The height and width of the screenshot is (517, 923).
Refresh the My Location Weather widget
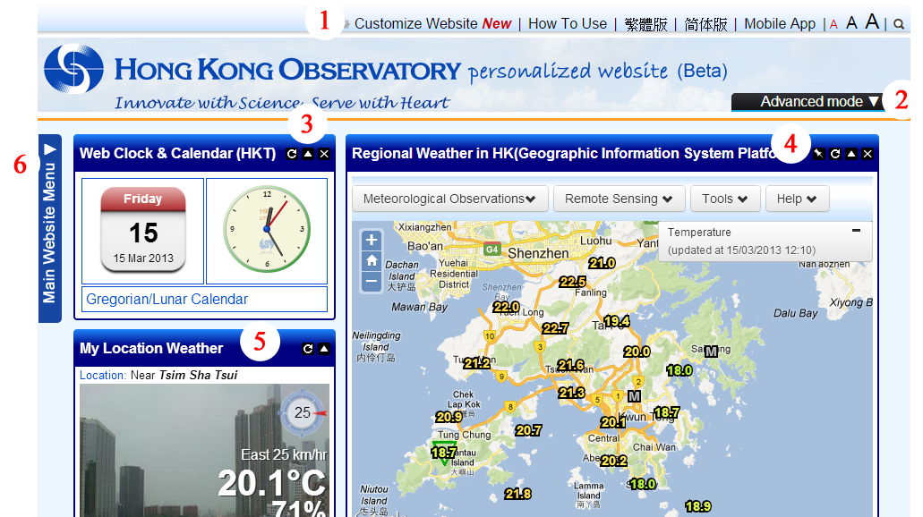308,349
